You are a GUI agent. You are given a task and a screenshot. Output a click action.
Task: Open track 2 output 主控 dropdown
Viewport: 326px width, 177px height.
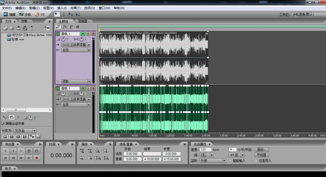point(76,105)
